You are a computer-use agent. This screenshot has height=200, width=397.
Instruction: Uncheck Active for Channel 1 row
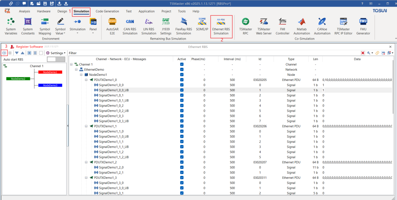point(182,64)
